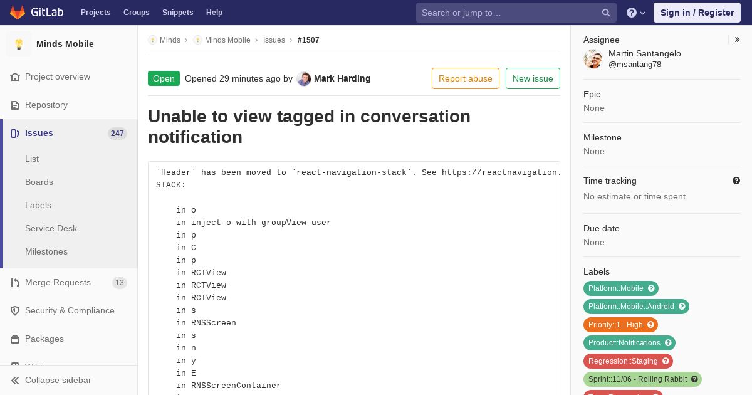Click the Minds Mobile breadcrumb link

(x=227, y=39)
